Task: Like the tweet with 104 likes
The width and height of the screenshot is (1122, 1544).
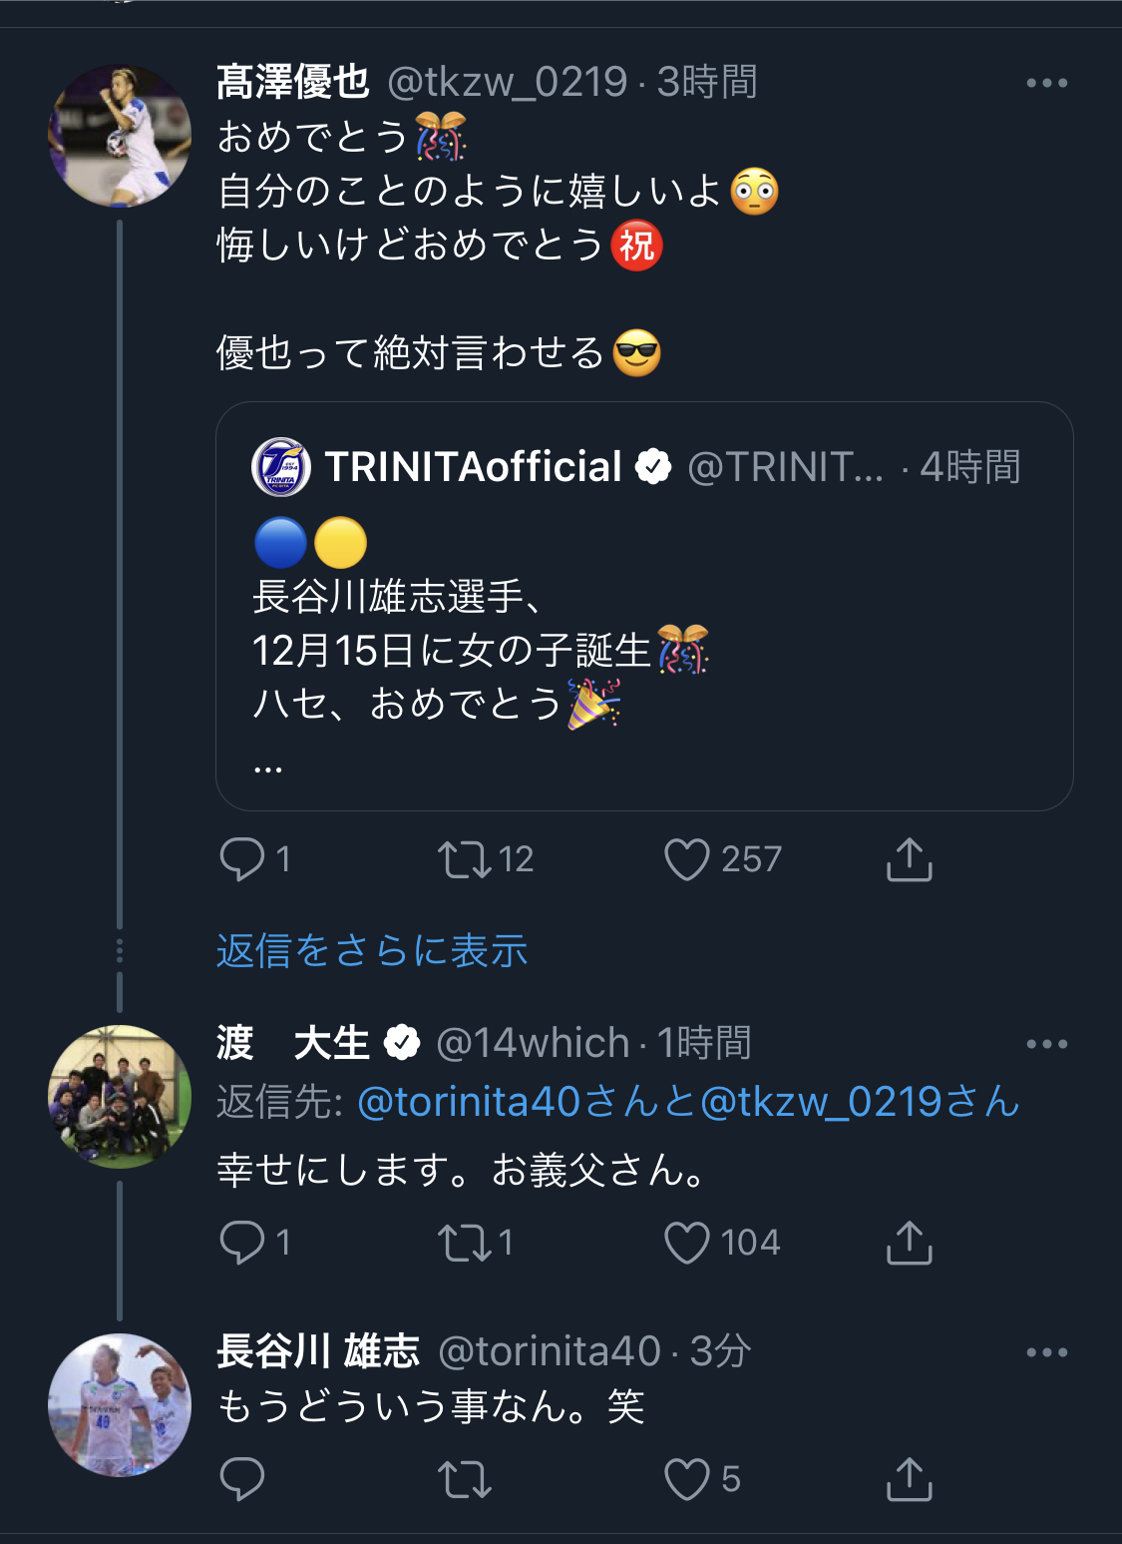Action: [x=687, y=1243]
